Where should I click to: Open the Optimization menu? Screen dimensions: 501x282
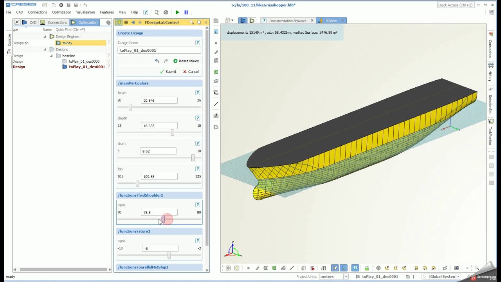[x=61, y=12]
